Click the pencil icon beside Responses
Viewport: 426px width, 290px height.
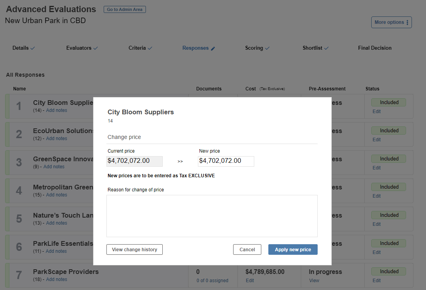coord(213,49)
